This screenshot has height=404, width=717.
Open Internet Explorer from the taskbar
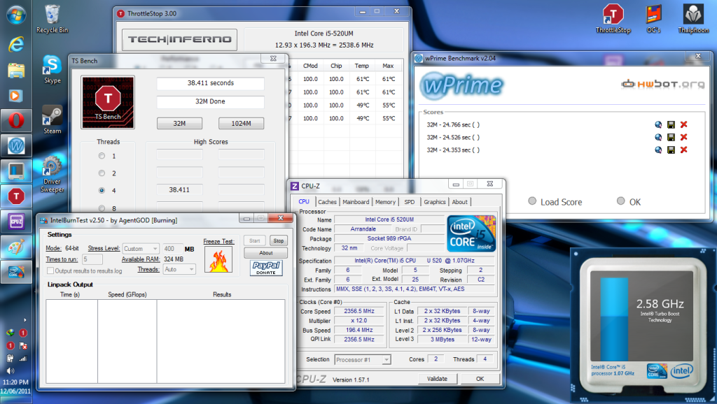pyautogui.click(x=16, y=44)
